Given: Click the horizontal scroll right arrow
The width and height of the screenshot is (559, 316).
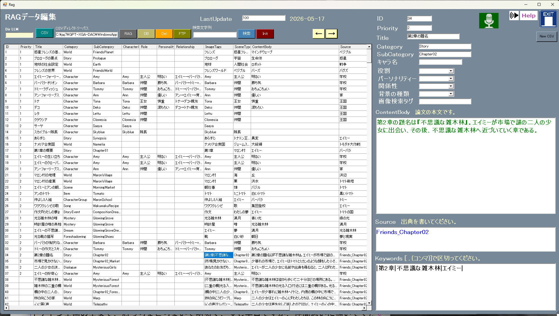Looking at the screenshot, I should pos(364,308).
